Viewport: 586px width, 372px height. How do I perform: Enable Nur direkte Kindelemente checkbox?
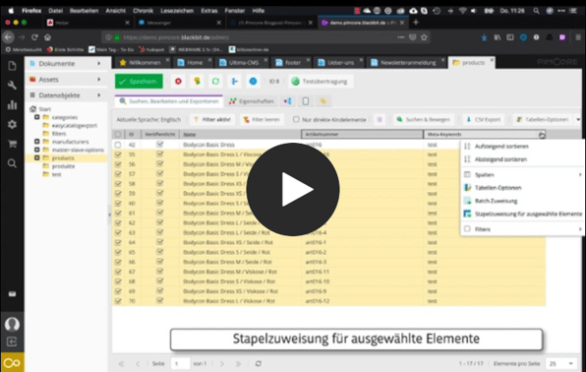[296, 119]
